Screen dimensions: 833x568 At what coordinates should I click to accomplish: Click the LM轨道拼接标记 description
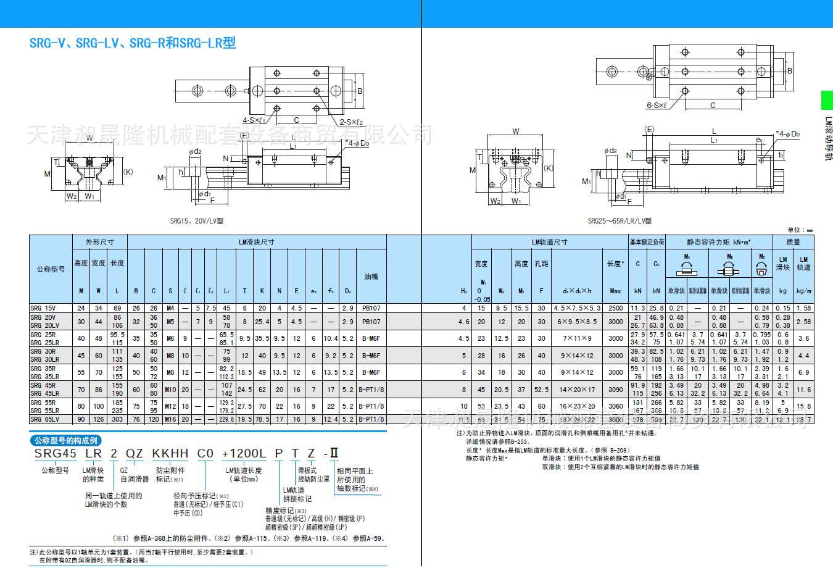pos(297,495)
